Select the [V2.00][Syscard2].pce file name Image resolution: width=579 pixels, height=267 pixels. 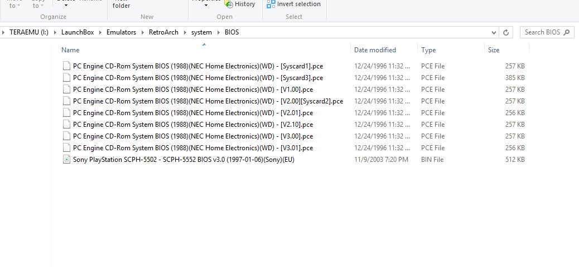tap(208, 101)
